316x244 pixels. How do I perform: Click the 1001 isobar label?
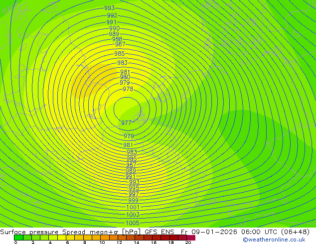133,207
